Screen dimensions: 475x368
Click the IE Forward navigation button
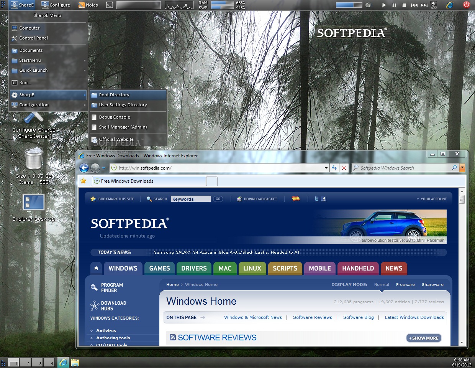[x=95, y=168]
